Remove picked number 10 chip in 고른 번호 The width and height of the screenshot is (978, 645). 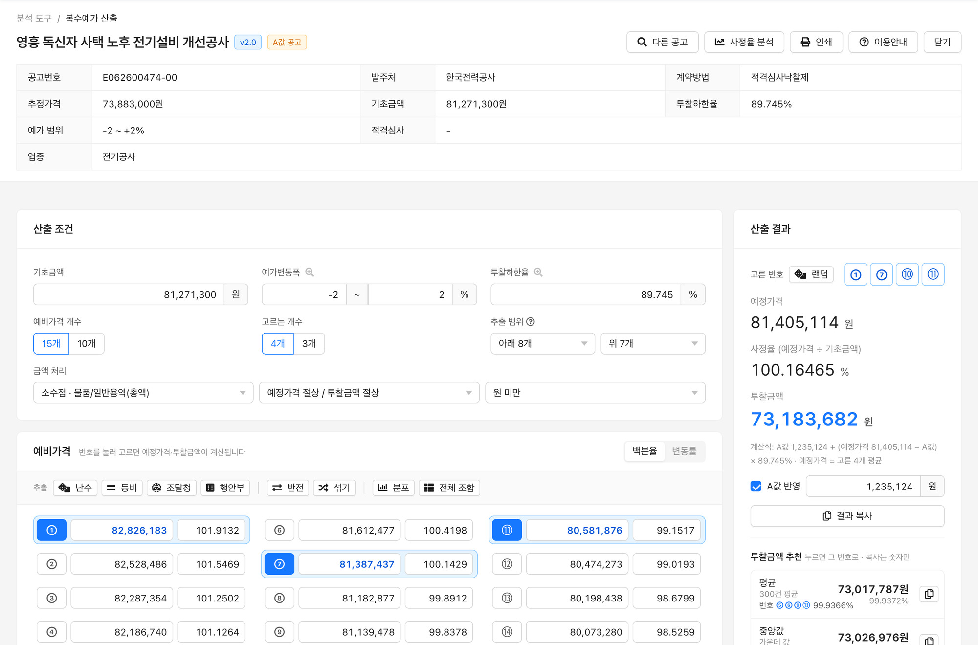pyautogui.click(x=907, y=274)
